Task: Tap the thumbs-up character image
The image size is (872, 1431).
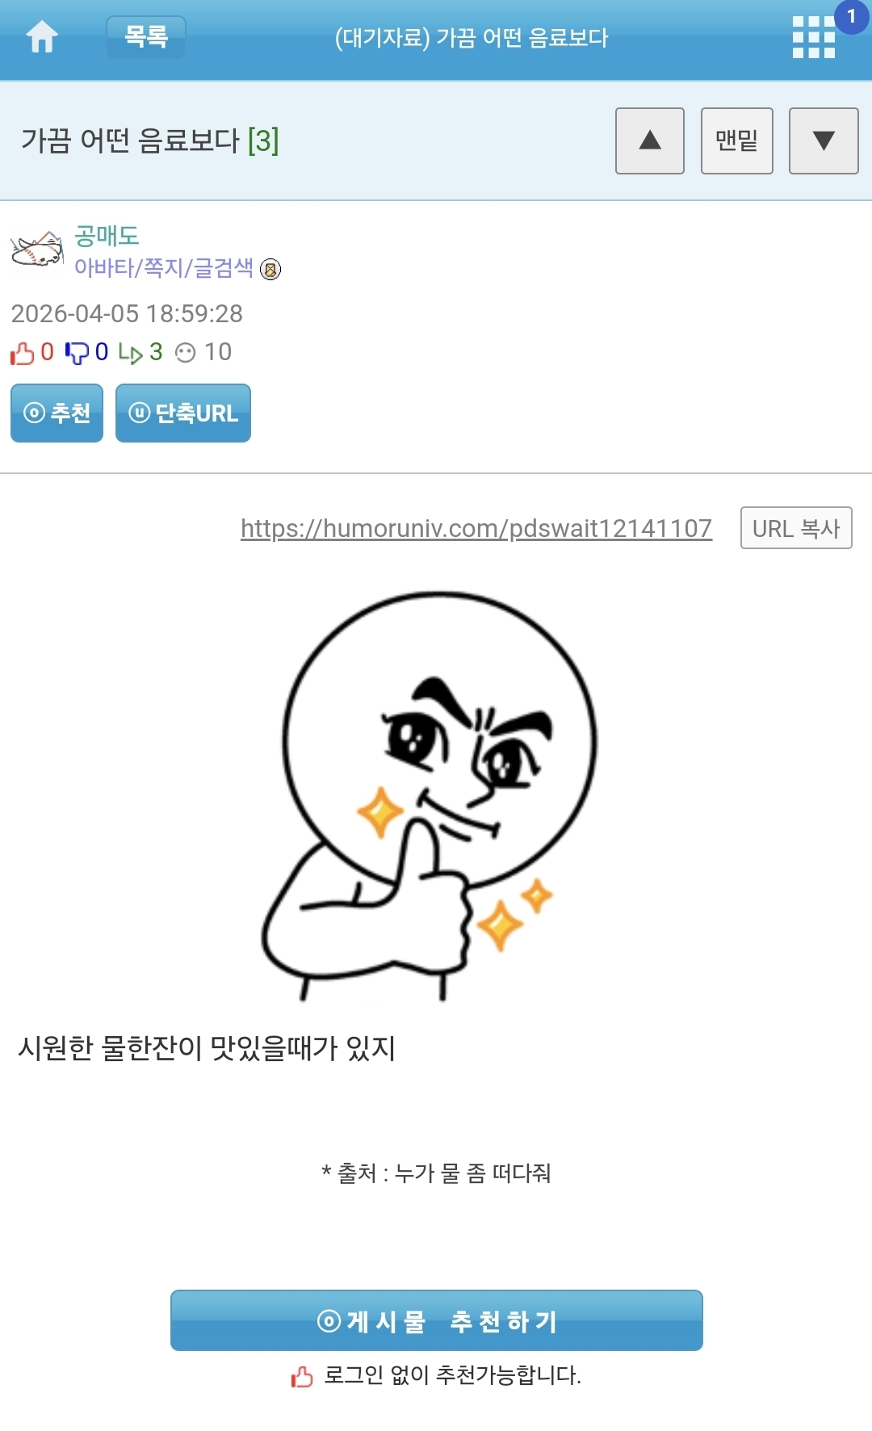Action: click(429, 795)
